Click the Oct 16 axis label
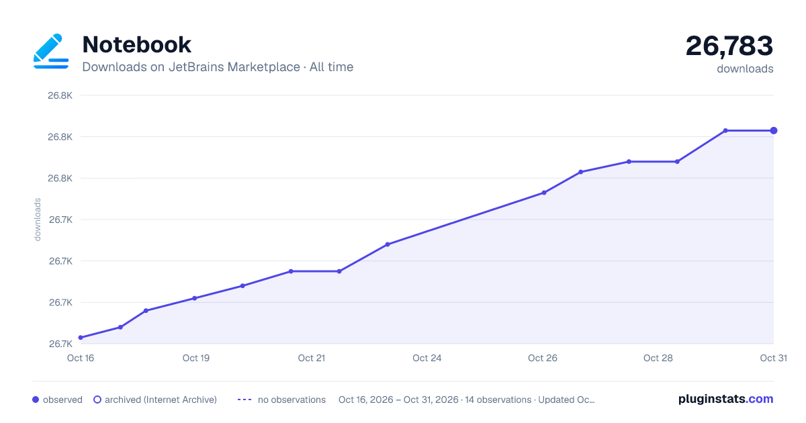Screen dimensions: 806x423 (x=81, y=358)
